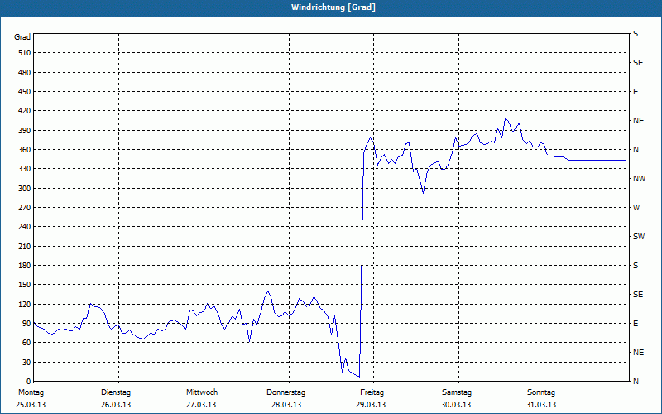662x414 pixels.
Task: Select the date 28.03.13
Action: point(286,405)
